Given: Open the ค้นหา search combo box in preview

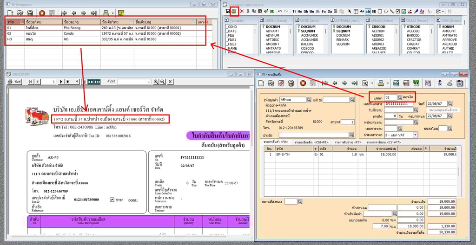Looking at the screenshot, I should tap(134, 82).
